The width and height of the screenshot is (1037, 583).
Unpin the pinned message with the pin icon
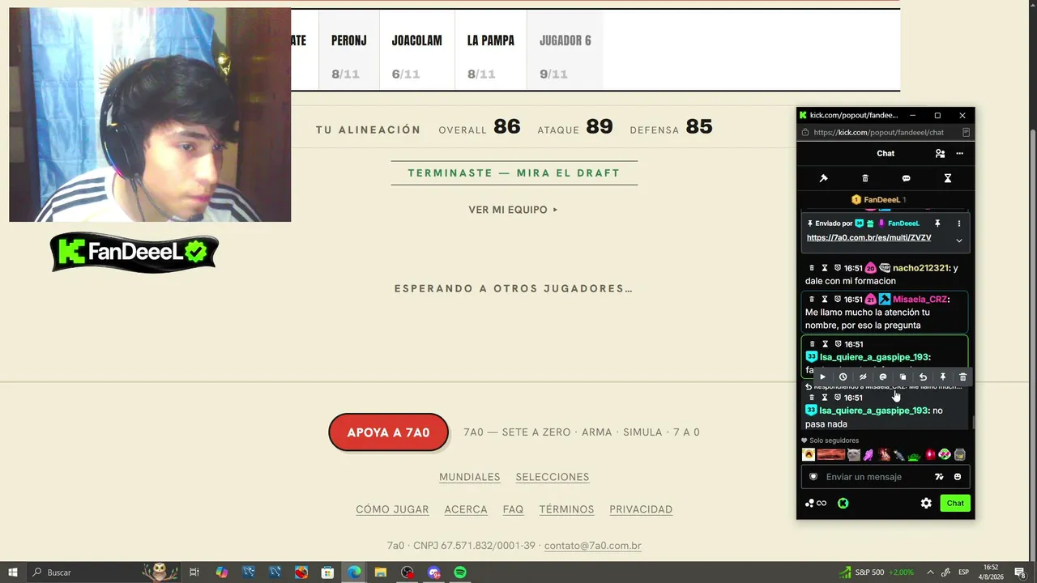(937, 223)
